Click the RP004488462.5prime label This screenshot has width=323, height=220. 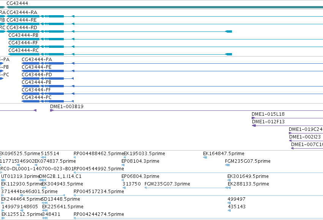point(99,154)
